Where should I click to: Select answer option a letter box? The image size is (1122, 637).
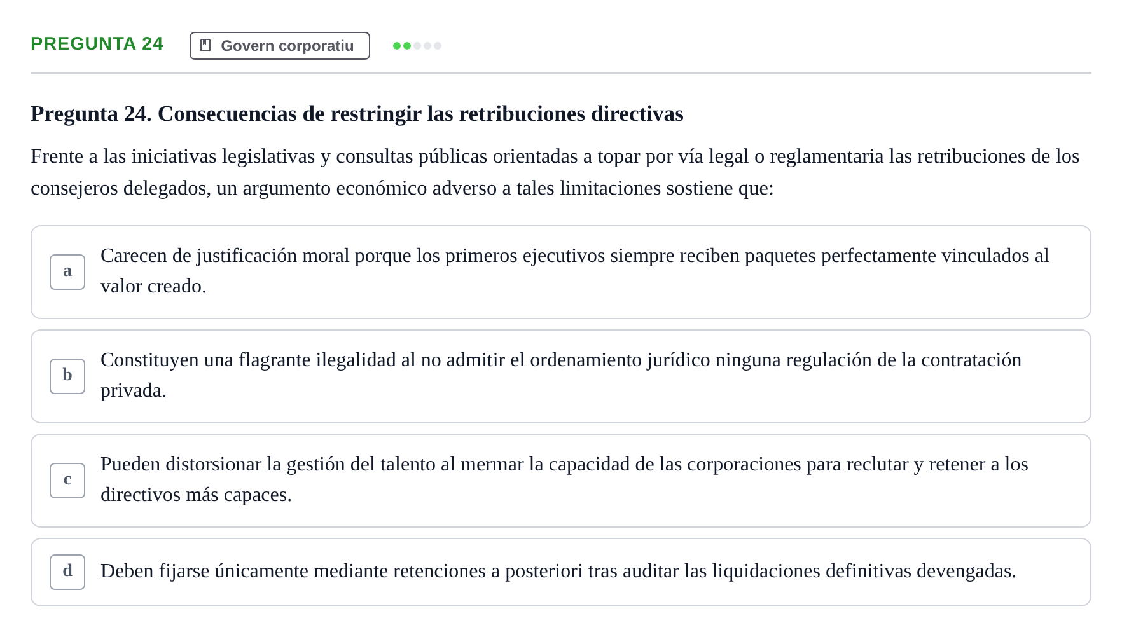pos(67,272)
